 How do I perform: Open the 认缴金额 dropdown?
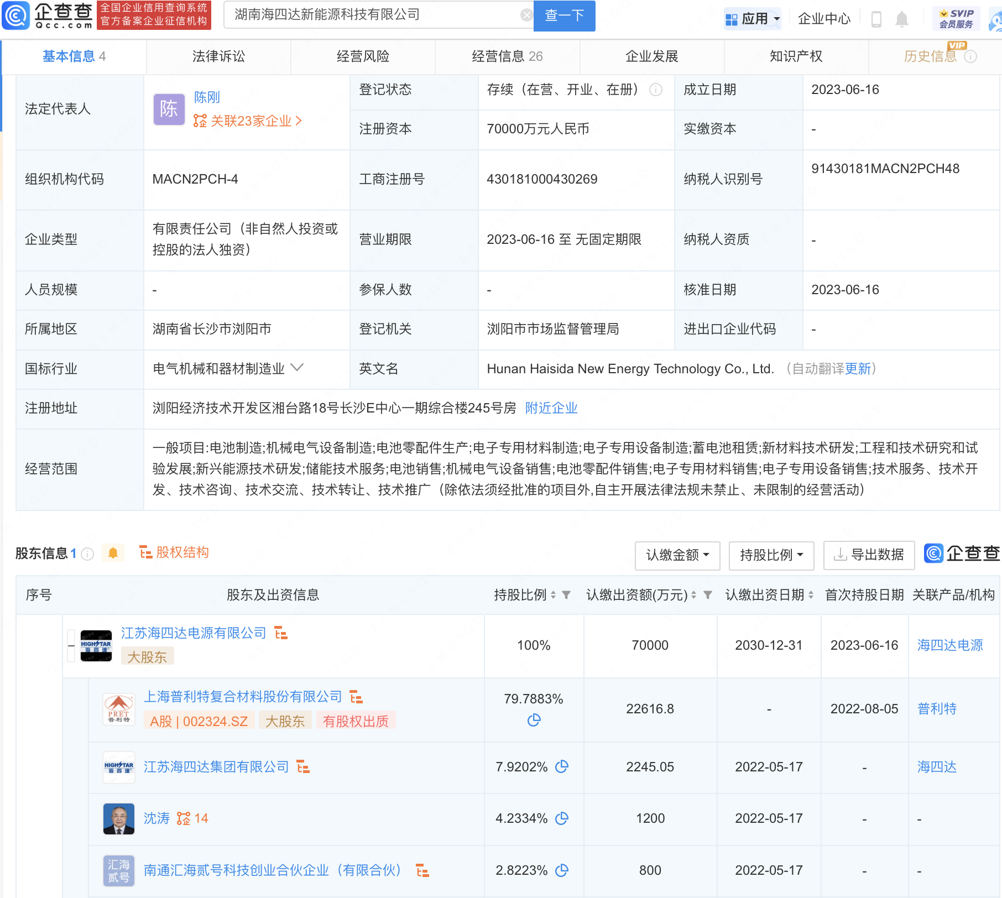(x=677, y=555)
